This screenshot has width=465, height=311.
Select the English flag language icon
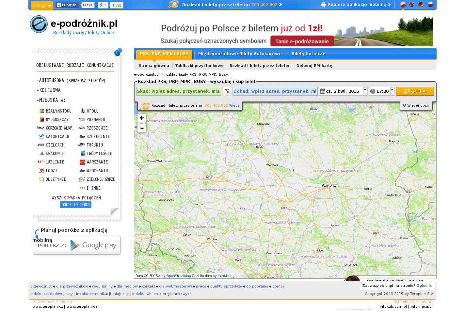click(x=412, y=5)
